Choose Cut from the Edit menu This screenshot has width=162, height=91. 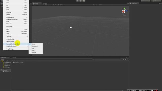tap(16, 6)
